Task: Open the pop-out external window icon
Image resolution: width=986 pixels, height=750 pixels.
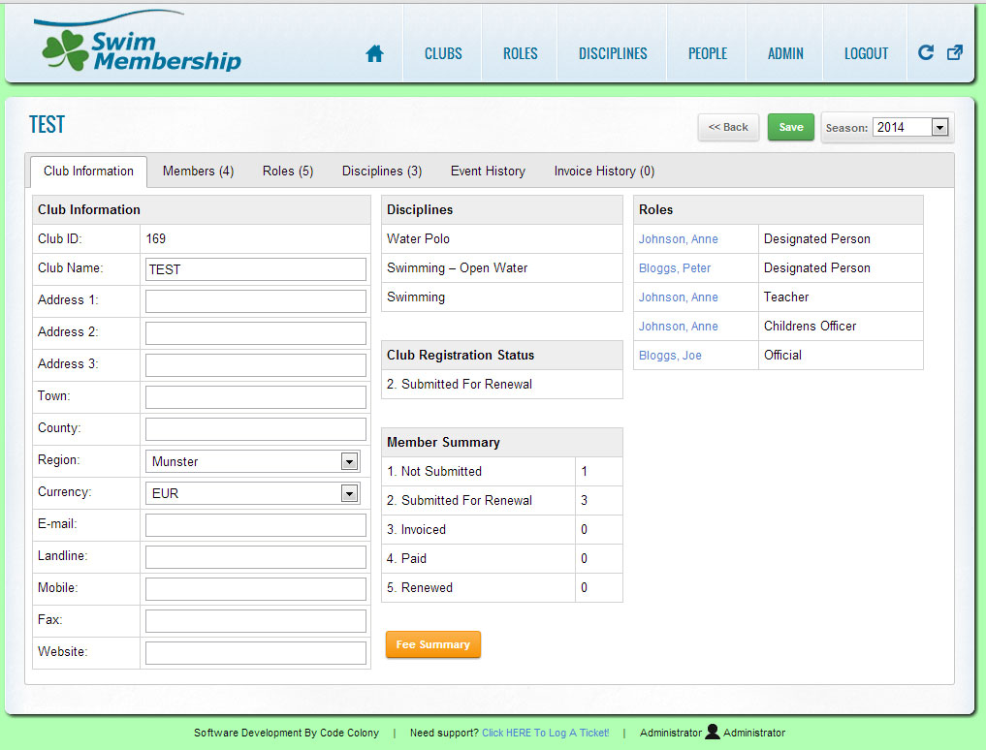Action: (955, 52)
